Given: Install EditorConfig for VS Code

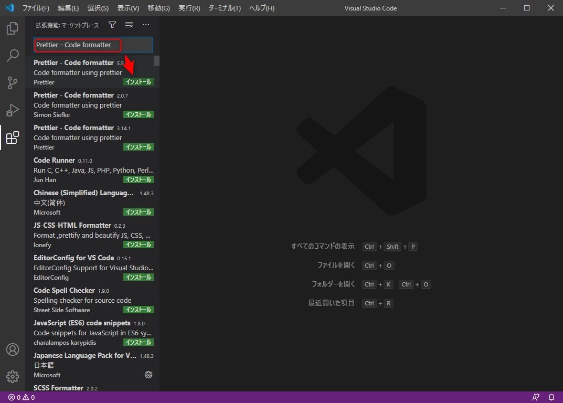Looking at the screenshot, I should (139, 277).
